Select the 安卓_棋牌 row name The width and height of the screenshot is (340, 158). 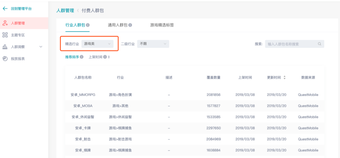83,150
